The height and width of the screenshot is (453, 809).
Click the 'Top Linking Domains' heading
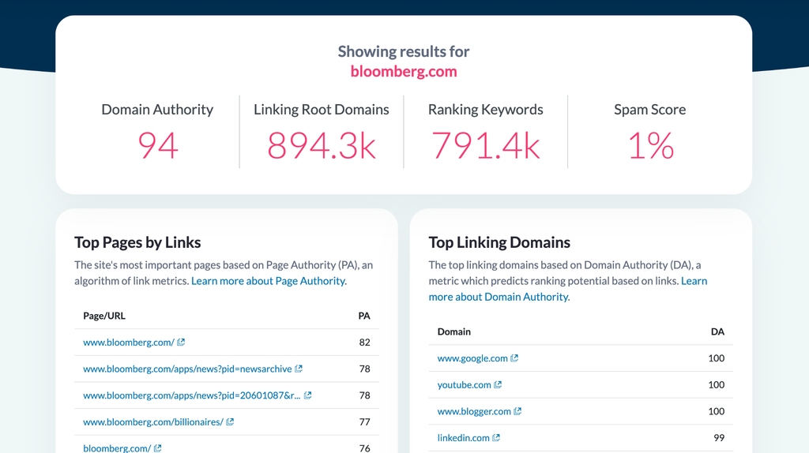499,242
